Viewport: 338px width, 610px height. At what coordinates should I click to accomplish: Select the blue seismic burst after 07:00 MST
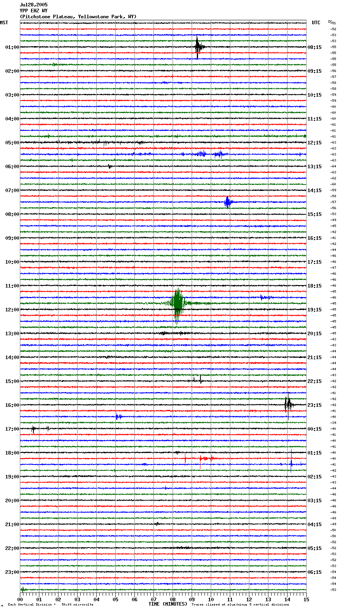(x=228, y=202)
